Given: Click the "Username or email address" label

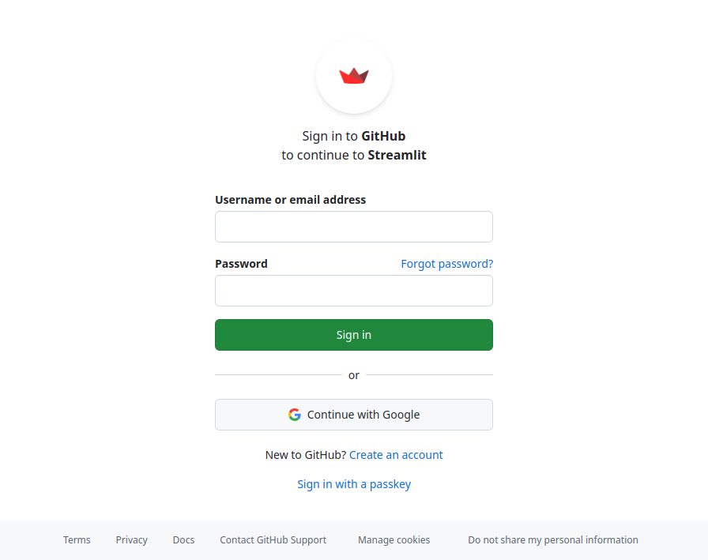Looking at the screenshot, I should 290,200.
